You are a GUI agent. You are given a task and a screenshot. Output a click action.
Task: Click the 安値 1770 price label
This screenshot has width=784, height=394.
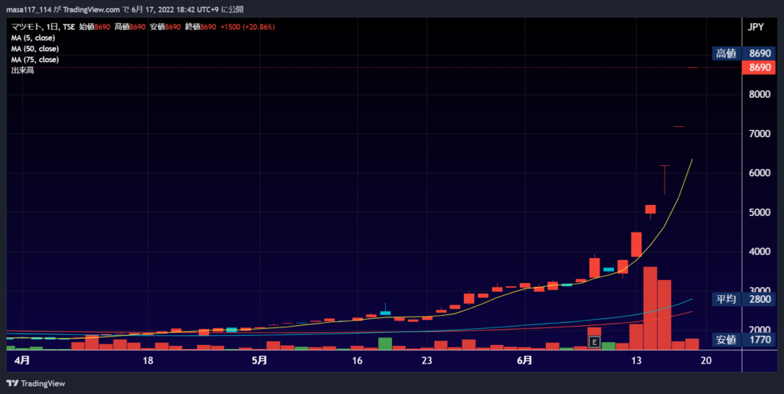click(743, 340)
